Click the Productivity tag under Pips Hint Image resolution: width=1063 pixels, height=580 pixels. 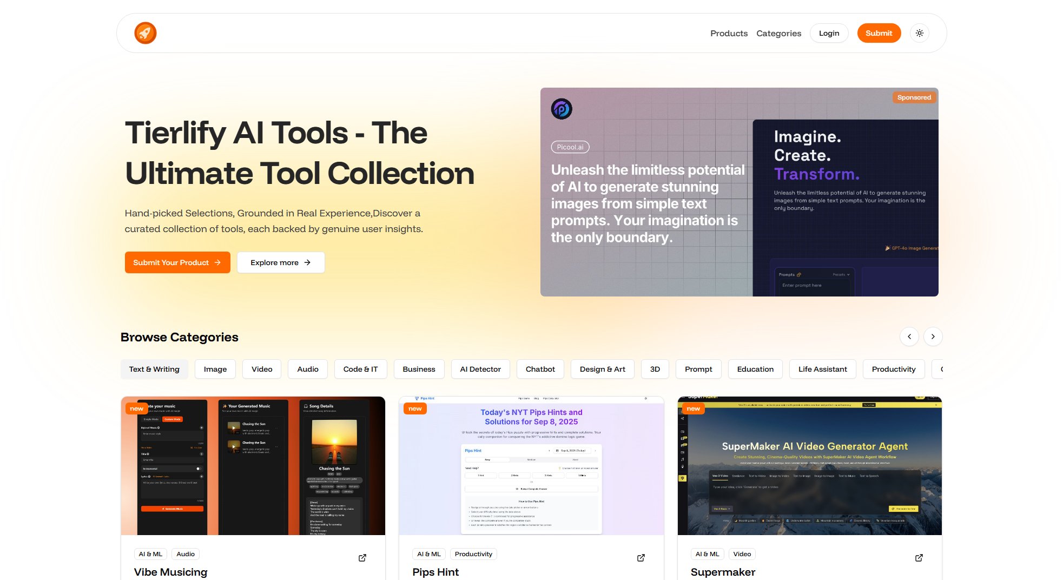pyautogui.click(x=473, y=554)
